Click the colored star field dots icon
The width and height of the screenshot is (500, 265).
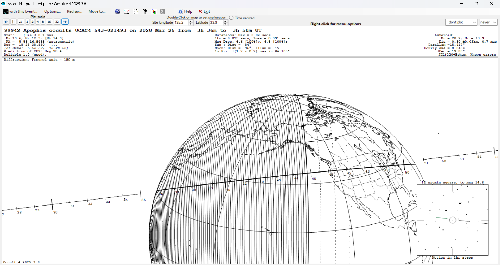click(x=136, y=11)
